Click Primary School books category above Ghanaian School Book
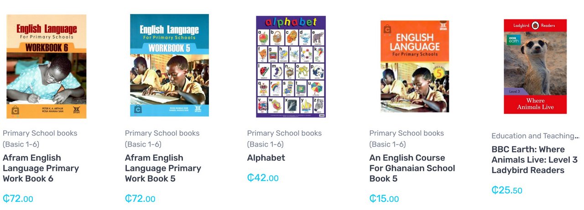584x210 pixels. pyautogui.click(x=407, y=139)
